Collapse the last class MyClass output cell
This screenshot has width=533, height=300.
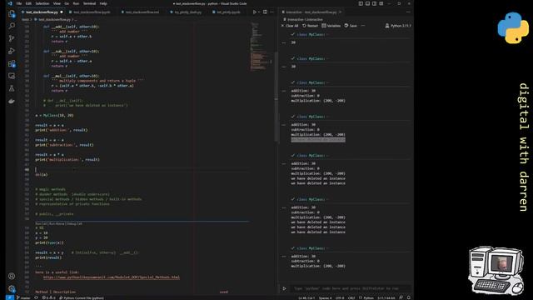pyautogui.click(x=284, y=256)
